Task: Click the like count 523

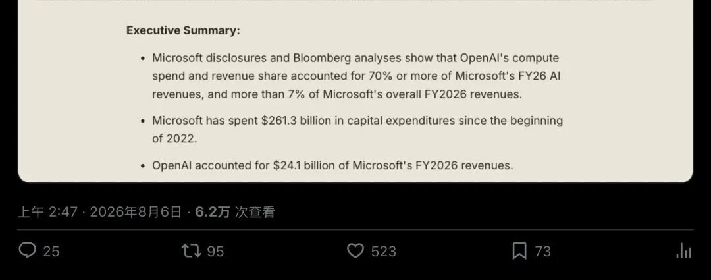Action: [384, 252]
